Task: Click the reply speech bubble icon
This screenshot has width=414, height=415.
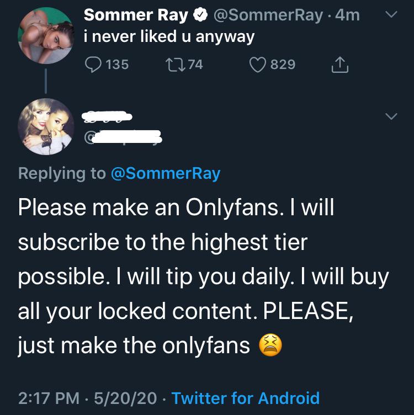Action: click(93, 65)
